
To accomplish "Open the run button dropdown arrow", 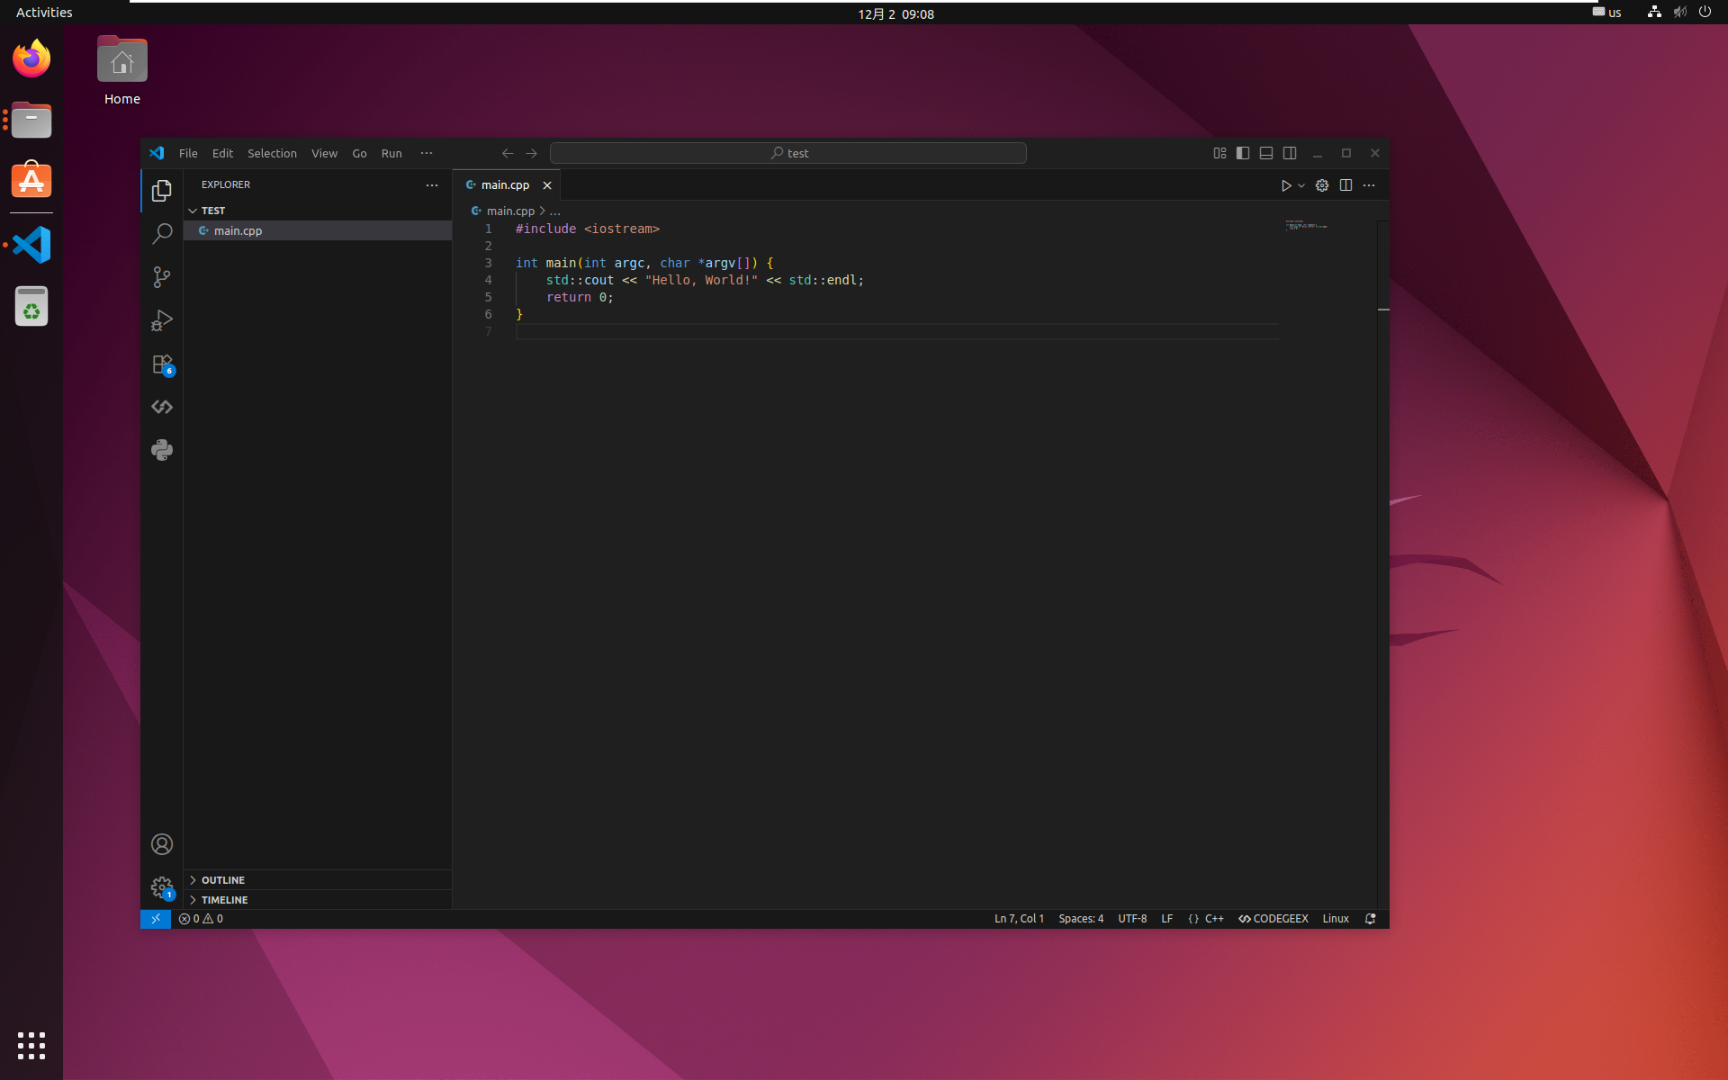I will click(x=1301, y=185).
